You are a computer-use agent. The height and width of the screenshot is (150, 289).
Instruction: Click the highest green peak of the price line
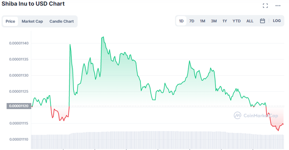pyautogui.click(x=103, y=37)
